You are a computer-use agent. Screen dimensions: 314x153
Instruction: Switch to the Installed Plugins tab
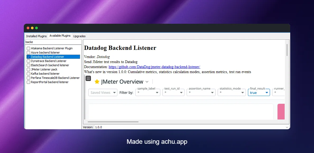tap(36, 36)
